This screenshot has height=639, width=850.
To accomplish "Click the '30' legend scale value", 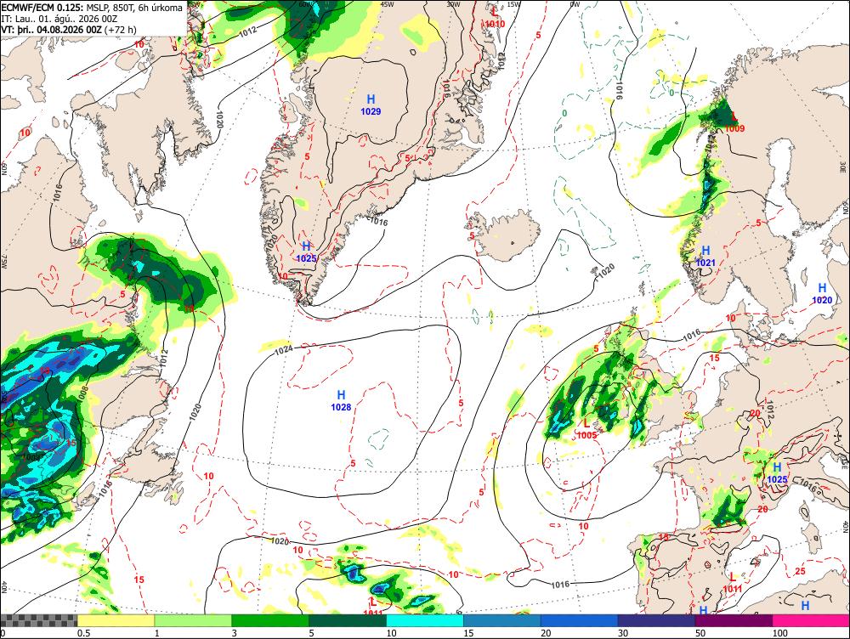I will 623,633.
